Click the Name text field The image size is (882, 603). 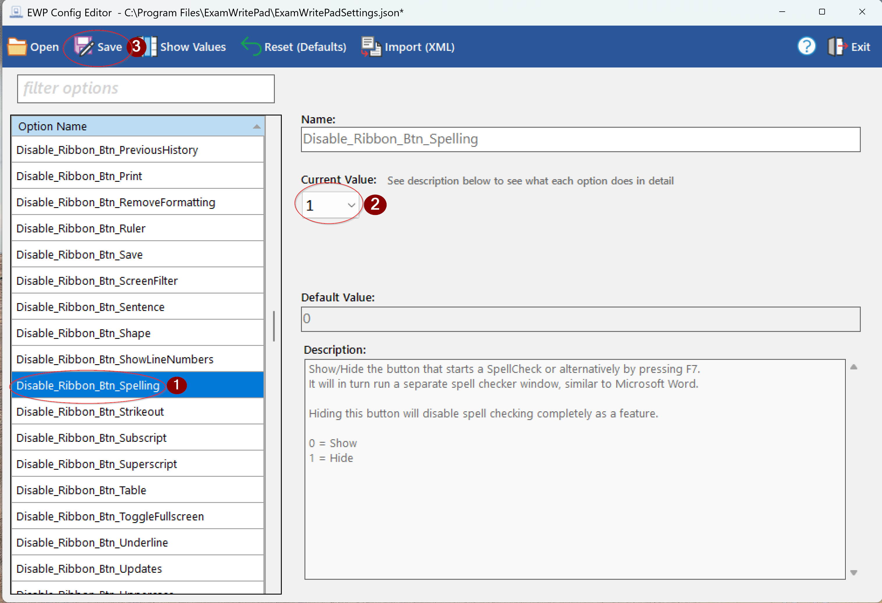click(x=580, y=139)
